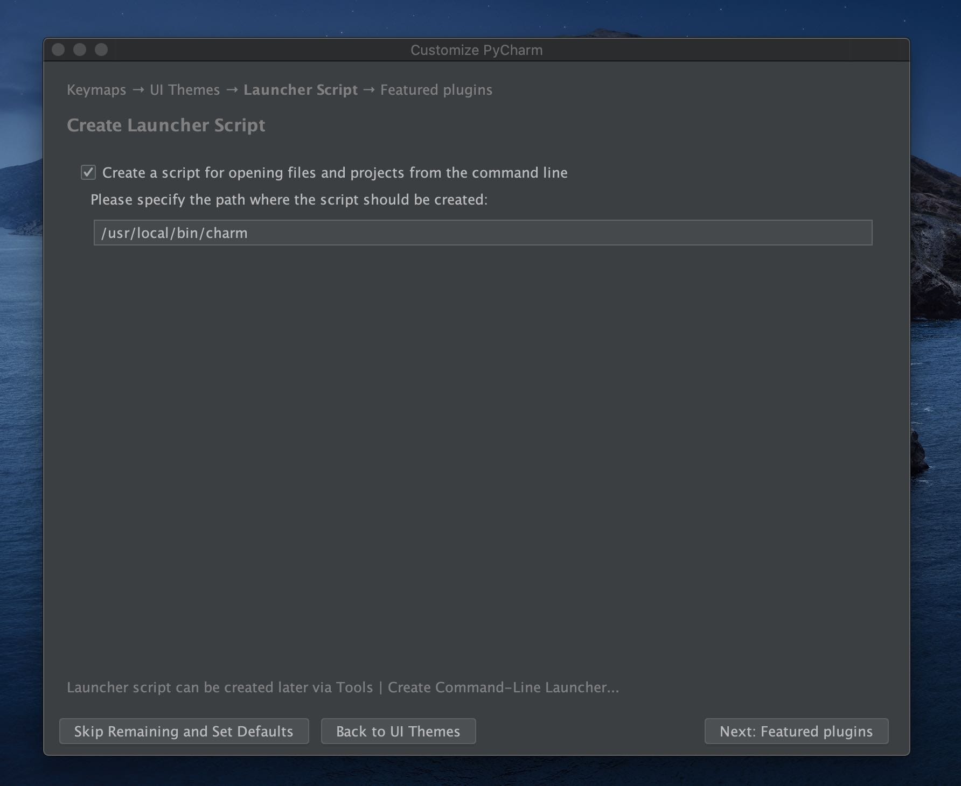Viewport: 961px width, 786px height.
Task: Uncheck "Create a script for opening files"
Action: [x=89, y=173]
